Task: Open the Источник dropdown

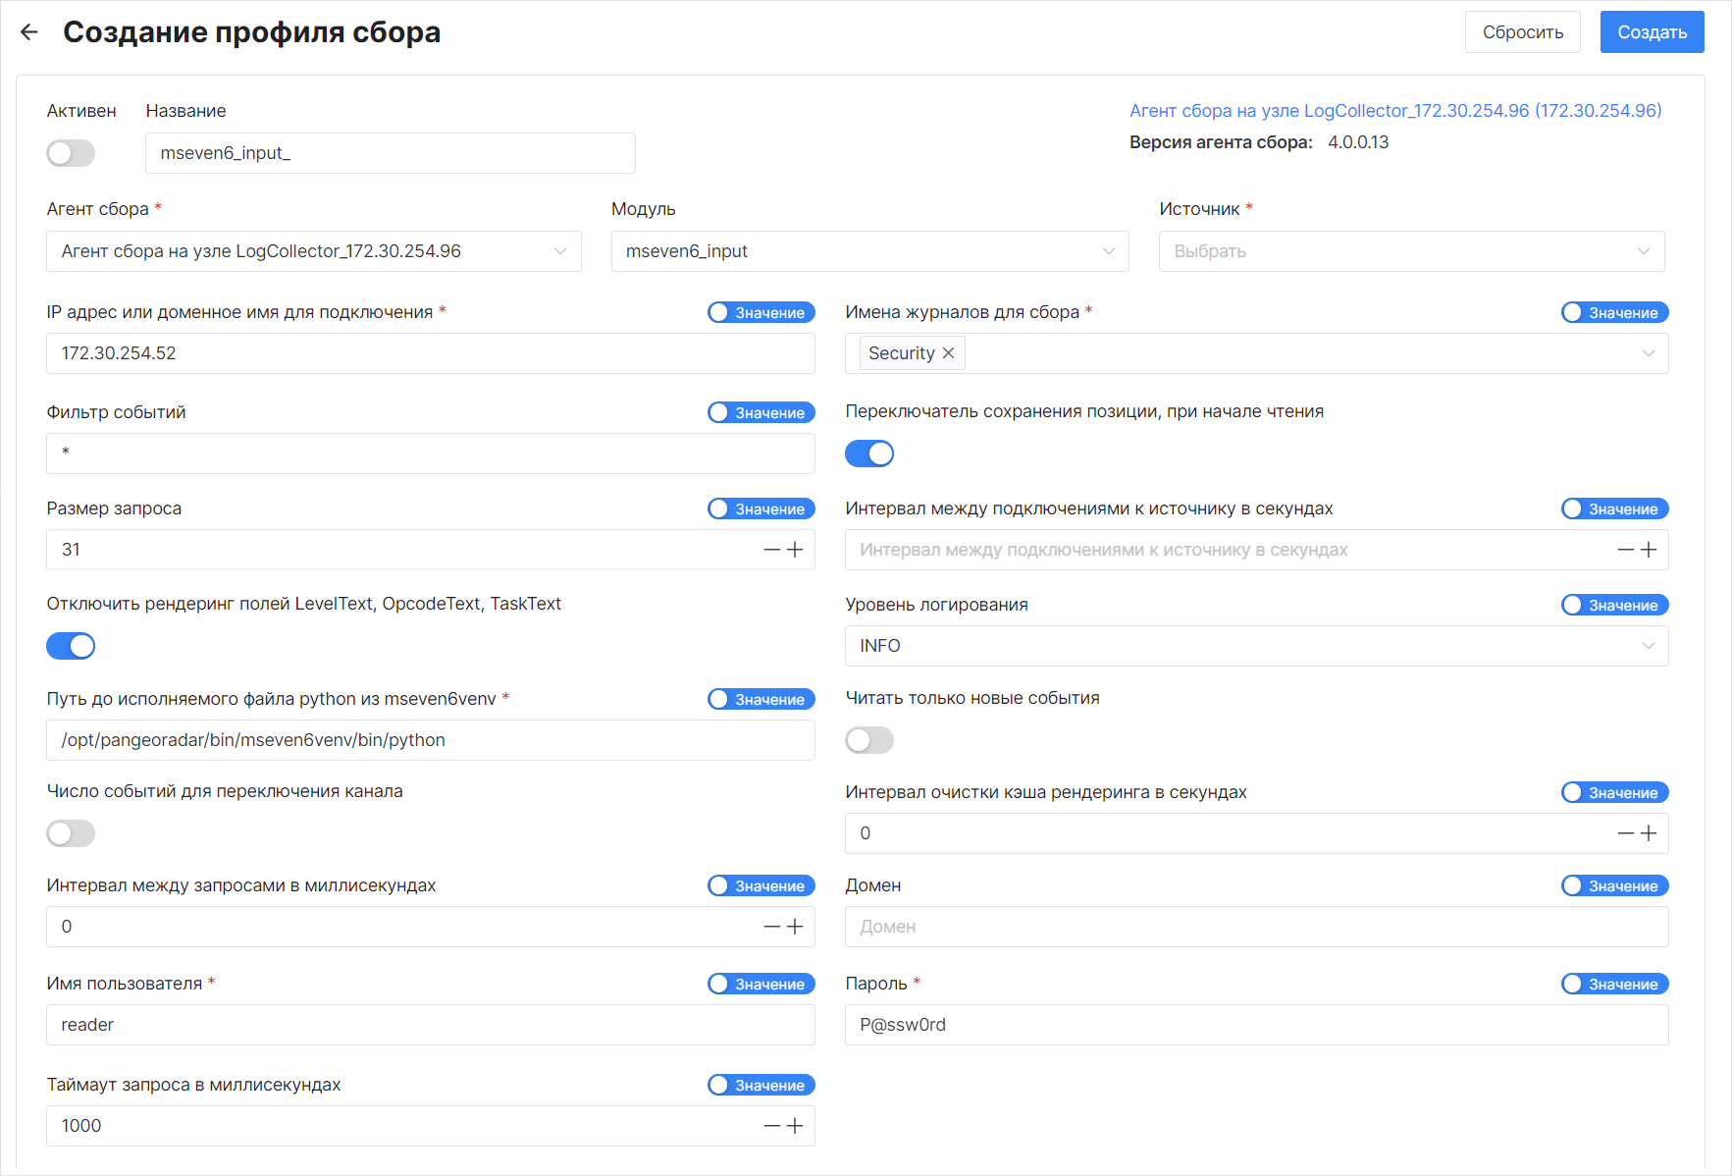Action: pyautogui.click(x=1410, y=251)
